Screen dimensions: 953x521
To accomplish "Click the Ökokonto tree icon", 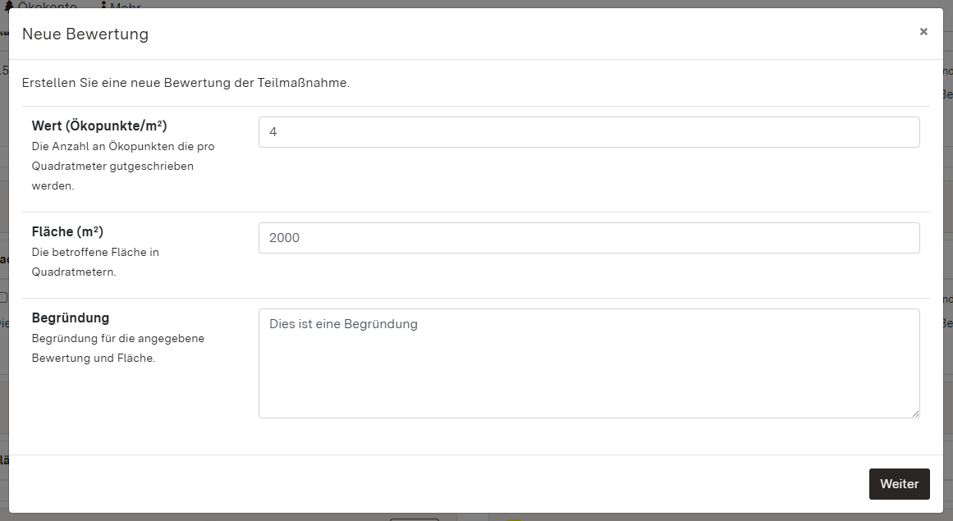I will click(9, 5).
